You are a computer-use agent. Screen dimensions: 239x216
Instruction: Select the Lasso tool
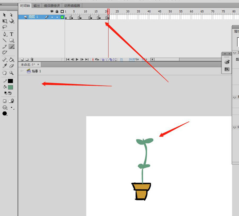click(x=5, y=27)
